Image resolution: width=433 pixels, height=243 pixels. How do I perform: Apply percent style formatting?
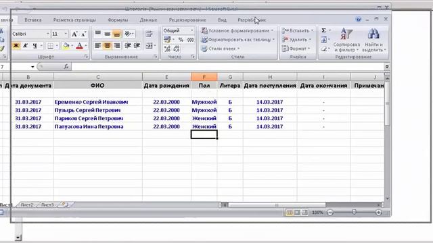(x=181, y=40)
